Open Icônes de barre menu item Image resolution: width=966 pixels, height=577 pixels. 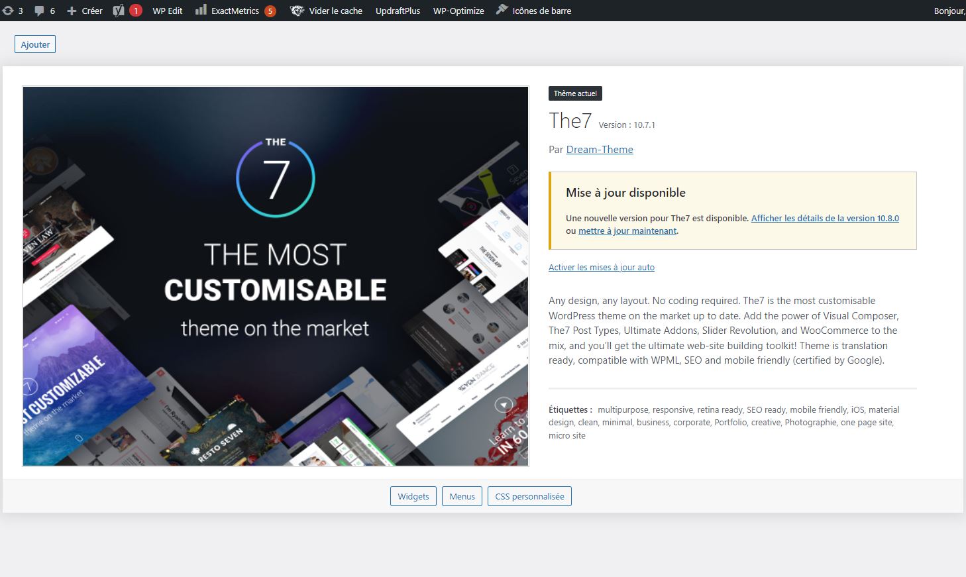pyautogui.click(x=541, y=11)
